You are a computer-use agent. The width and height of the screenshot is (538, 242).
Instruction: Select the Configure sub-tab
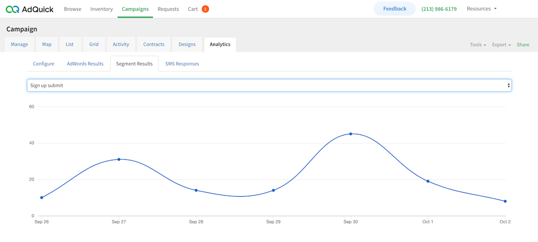click(x=43, y=64)
